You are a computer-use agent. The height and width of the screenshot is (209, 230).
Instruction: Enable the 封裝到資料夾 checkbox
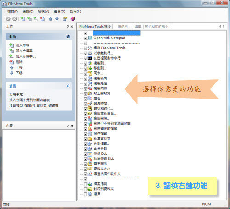pos(86,189)
